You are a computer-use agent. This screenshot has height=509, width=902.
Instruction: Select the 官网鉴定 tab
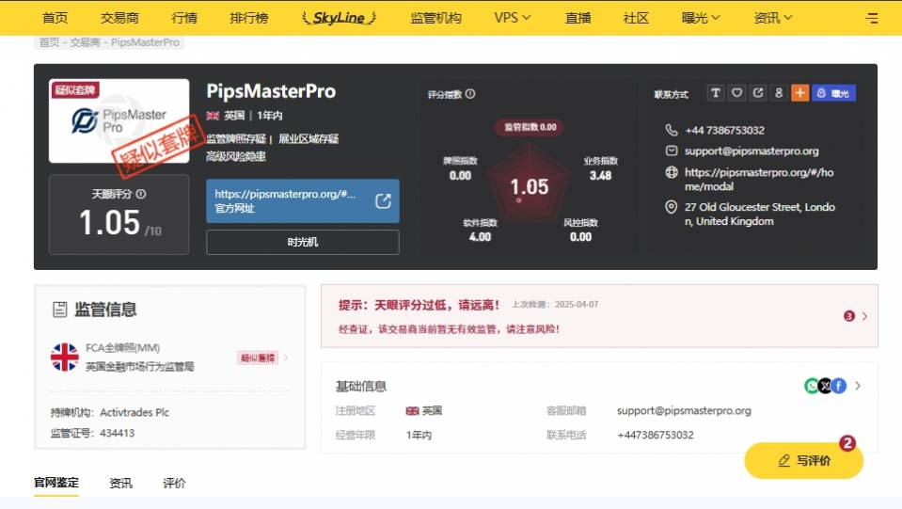point(56,483)
